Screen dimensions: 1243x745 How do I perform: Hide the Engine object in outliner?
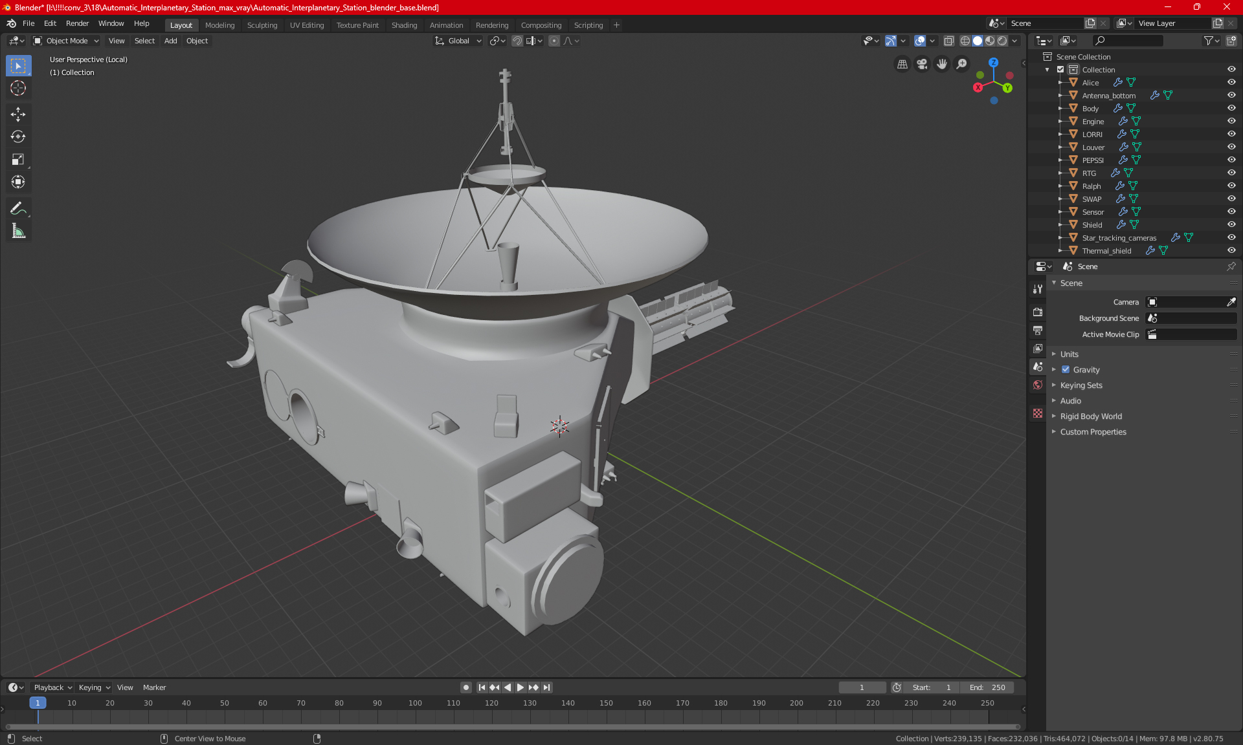(1231, 121)
